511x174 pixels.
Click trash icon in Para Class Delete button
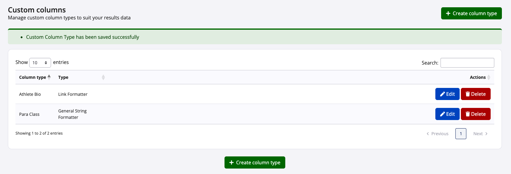click(468, 114)
